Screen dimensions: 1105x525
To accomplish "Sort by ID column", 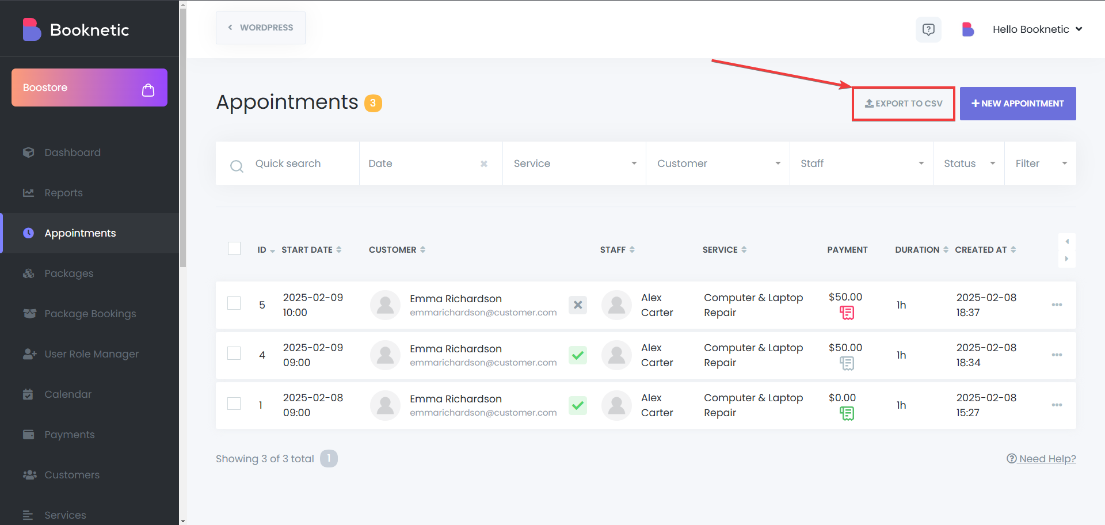I will [266, 250].
